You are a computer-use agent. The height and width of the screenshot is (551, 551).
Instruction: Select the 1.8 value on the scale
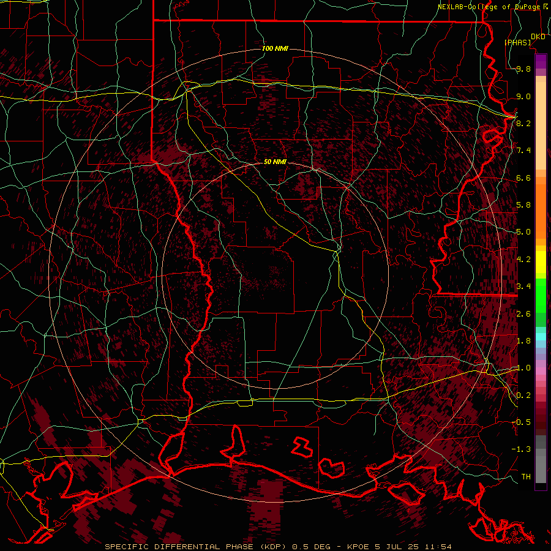[523, 341]
